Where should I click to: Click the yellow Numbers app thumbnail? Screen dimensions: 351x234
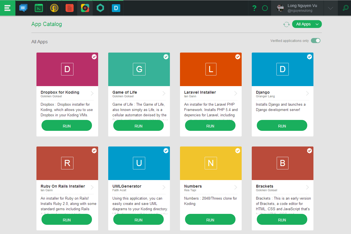211,163
